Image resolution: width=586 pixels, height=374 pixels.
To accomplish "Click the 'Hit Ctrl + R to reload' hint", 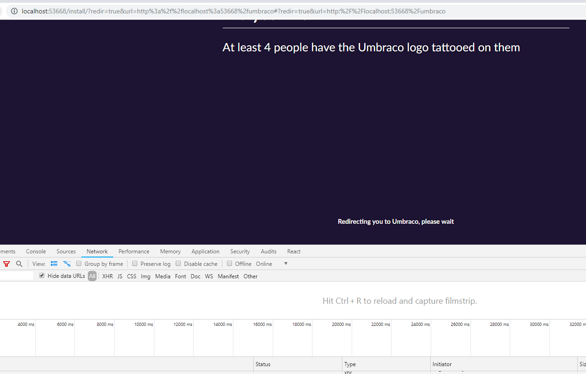I will [400, 301].
